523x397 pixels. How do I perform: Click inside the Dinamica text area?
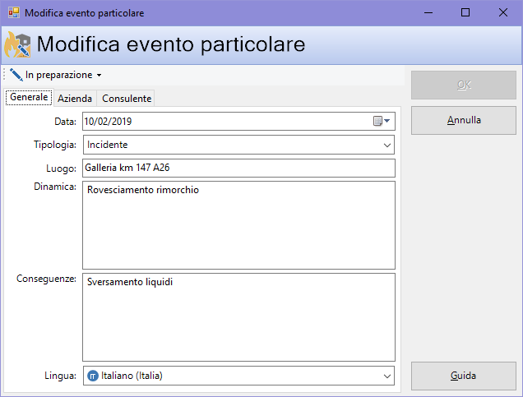coord(238,225)
